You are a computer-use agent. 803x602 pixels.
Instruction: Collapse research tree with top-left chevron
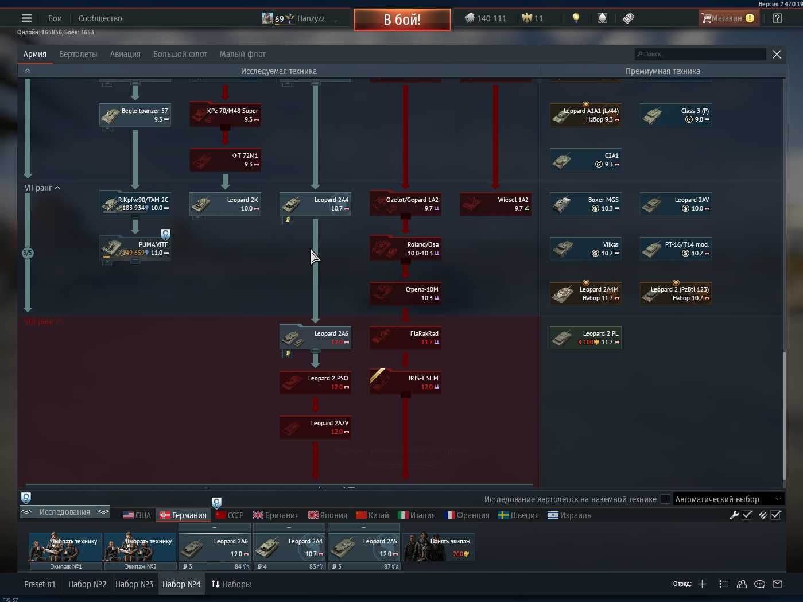(x=27, y=71)
